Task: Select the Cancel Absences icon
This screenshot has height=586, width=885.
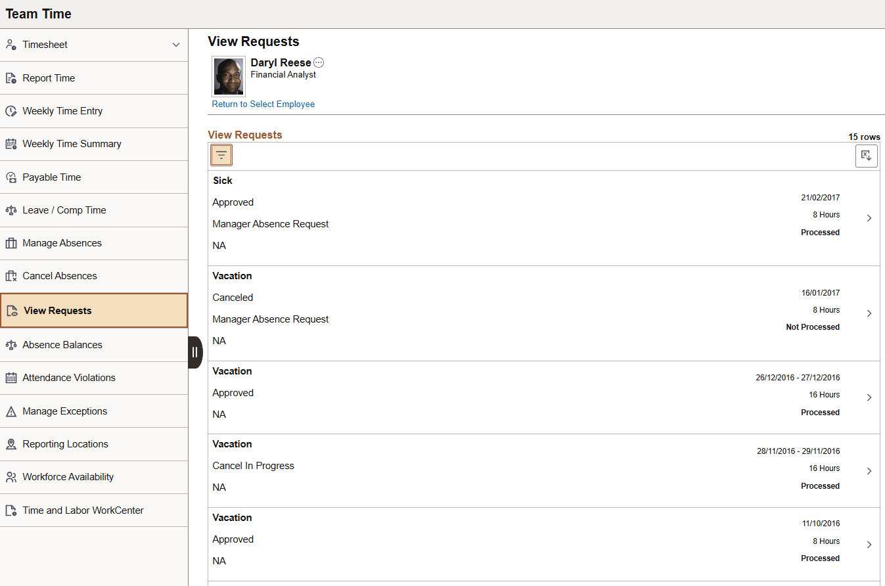Action: pos(11,276)
